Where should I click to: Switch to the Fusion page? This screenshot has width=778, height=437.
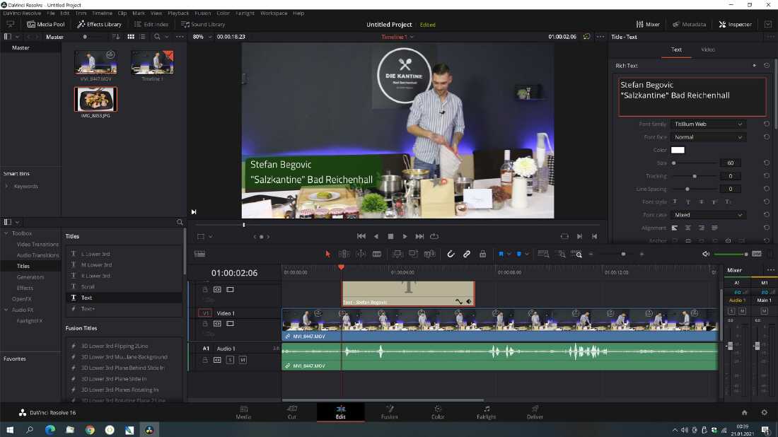click(x=390, y=412)
